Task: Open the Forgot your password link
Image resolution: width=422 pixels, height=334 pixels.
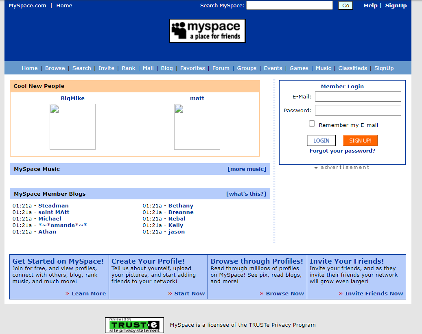Action: pos(342,151)
